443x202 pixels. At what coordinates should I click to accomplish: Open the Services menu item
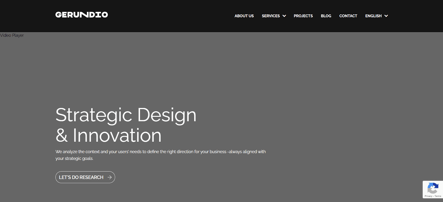[x=271, y=16]
